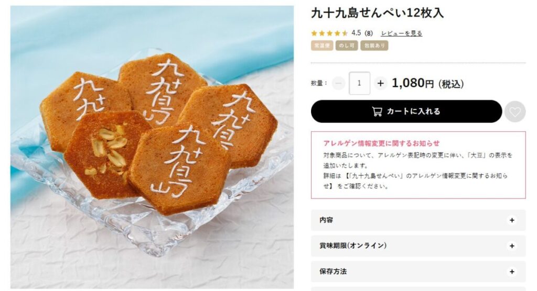Expand the 賞味期限(オンライン) section
The width and height of the screenshot is (537, 291).
pyautogui.click(x=418, y=246)
